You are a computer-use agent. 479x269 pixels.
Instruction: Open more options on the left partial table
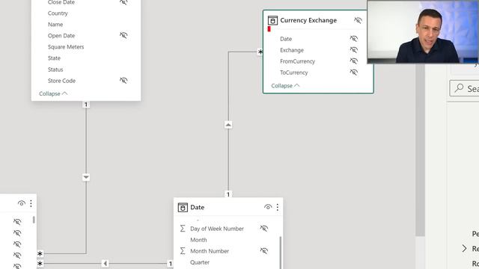(x=31, y=203)
